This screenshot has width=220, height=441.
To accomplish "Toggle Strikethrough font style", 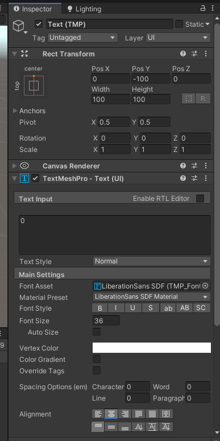I will 151,308.
